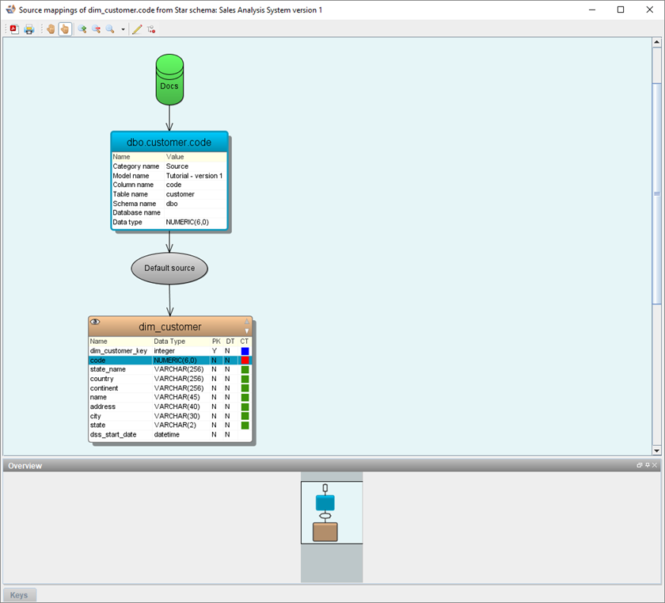Click the DT column header
Viewport: 665px width, 603px height.
tap(230, 342)
